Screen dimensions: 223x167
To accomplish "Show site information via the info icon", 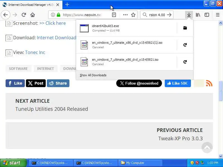I will [x=53, y=15].
